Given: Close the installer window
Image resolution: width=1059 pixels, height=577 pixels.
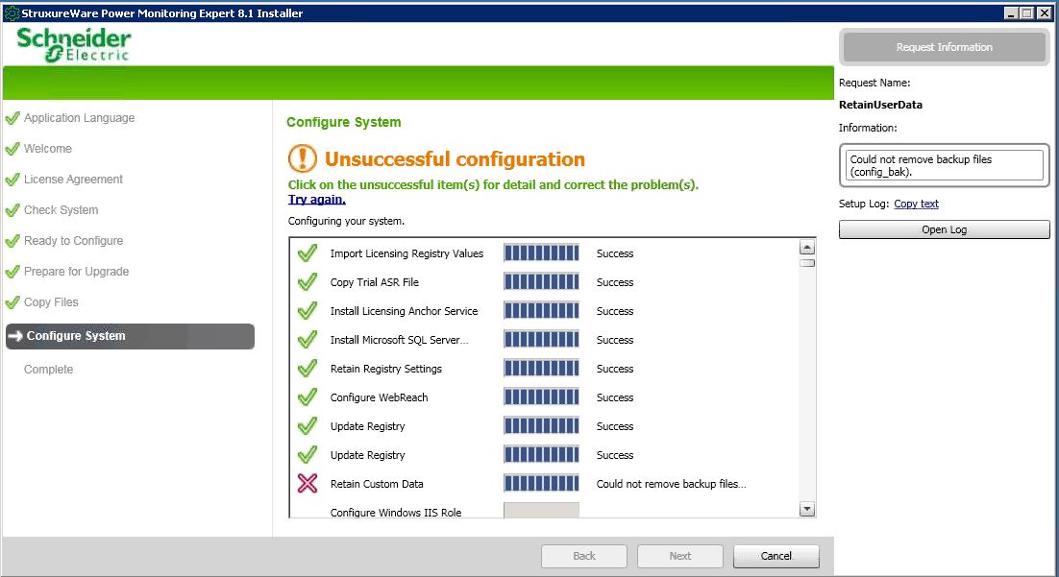Looking at the screenshot, I should [1044, 12].
